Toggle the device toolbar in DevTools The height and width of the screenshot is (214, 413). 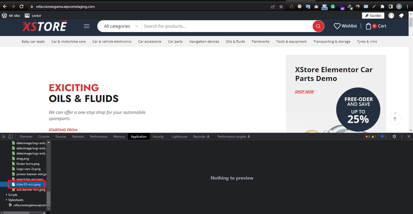(x=11, y=137)
